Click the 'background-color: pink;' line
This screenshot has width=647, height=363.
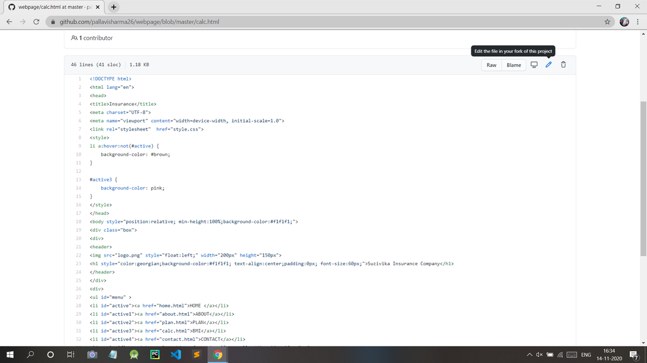click(133, 188)
